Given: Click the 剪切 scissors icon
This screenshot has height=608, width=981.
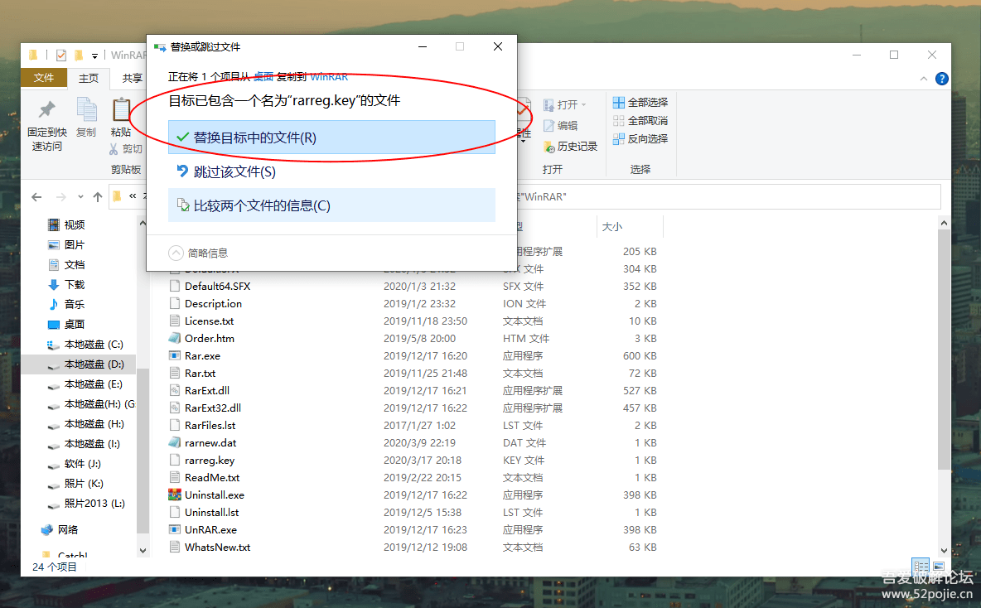Looking at the screenshot, I should tap(114, 149).
